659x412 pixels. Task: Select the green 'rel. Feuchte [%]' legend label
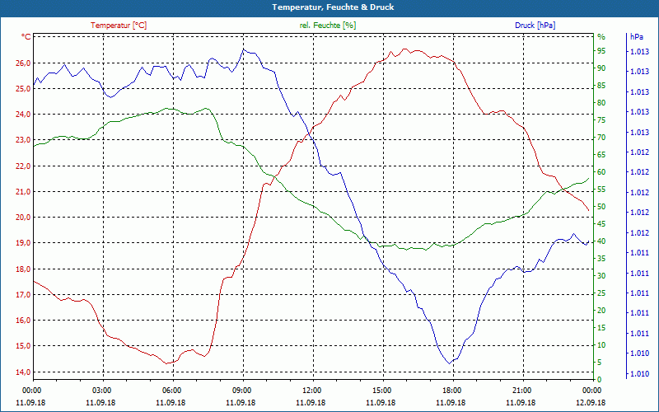click(328, 26)
